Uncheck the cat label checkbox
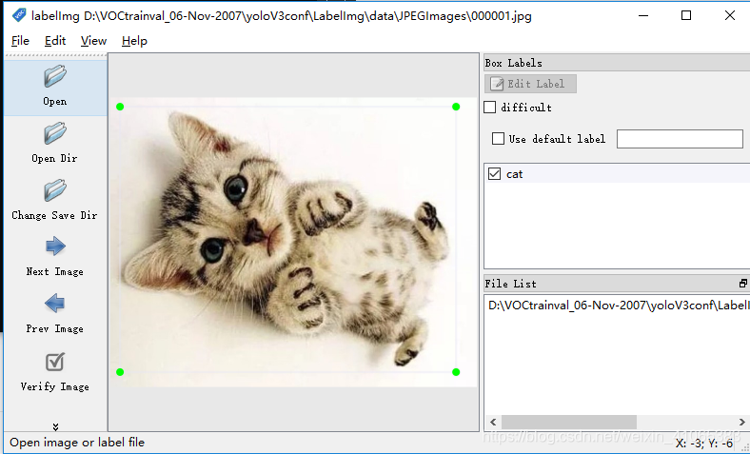 tap(495, 173)
